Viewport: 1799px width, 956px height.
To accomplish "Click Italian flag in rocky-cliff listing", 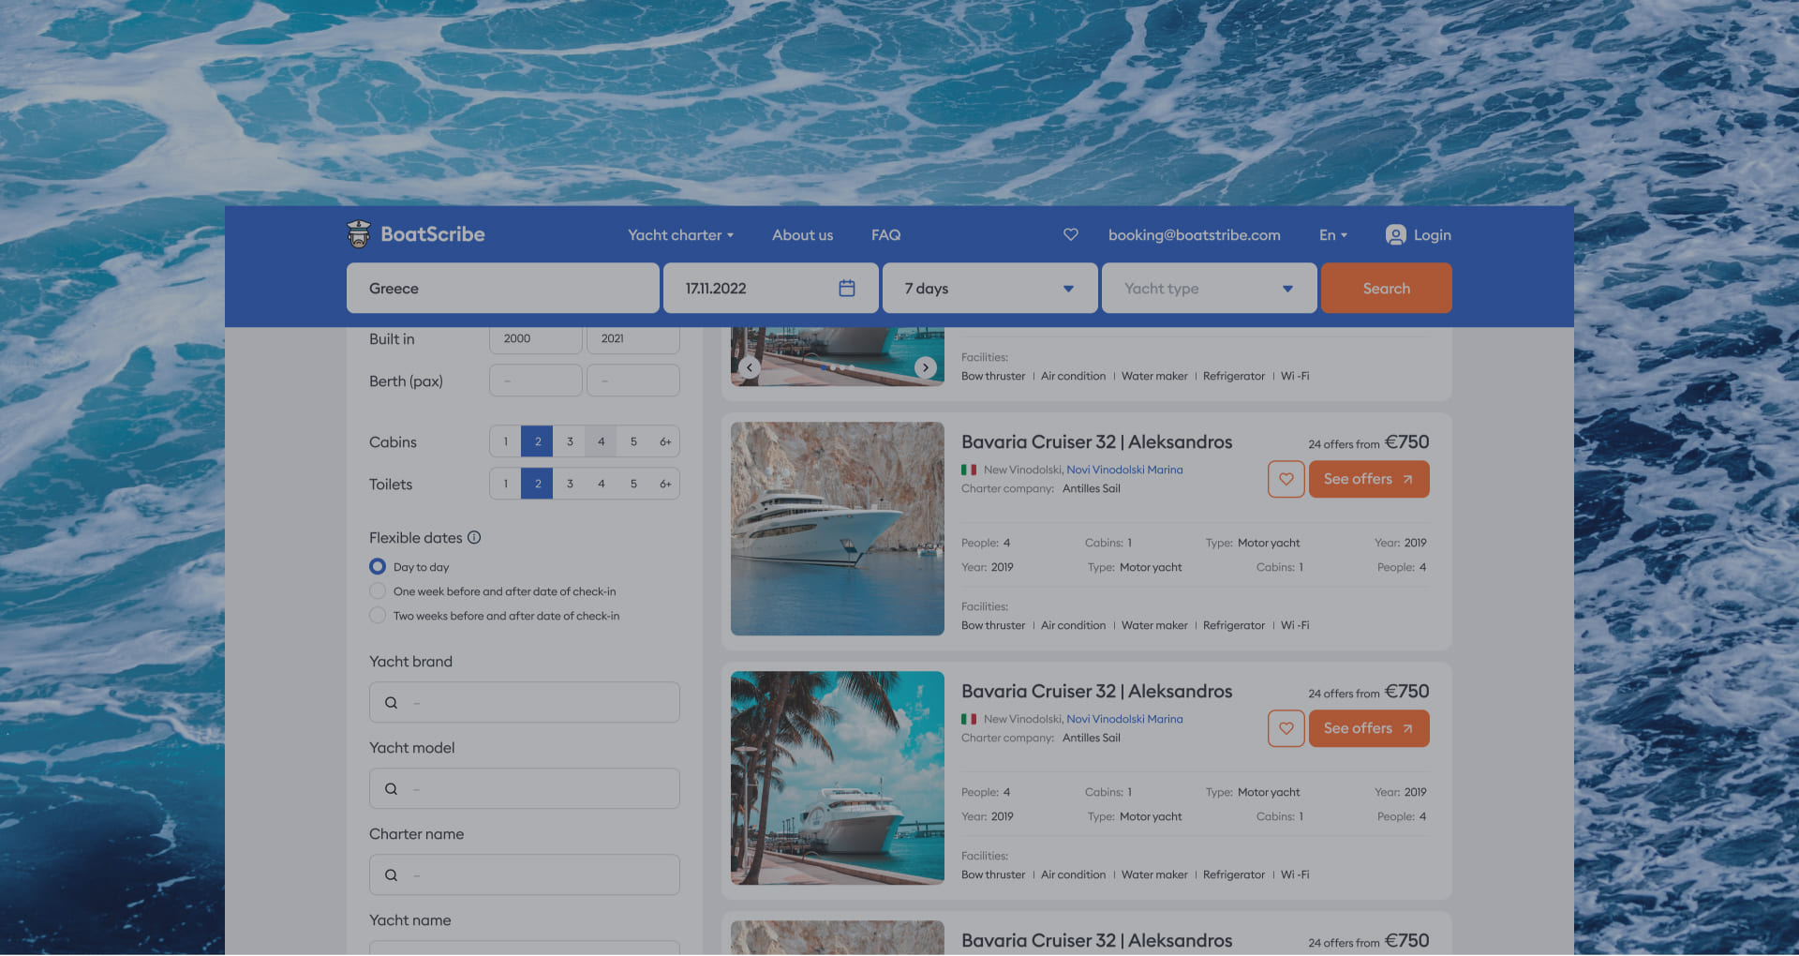I will (x=969, y=471).
